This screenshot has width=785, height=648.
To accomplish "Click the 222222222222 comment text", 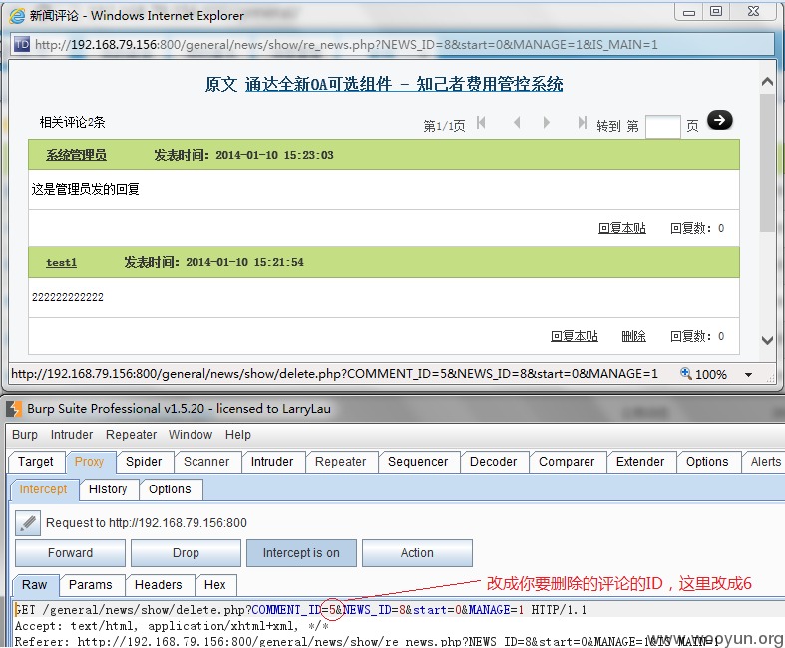I will (68, 297).
